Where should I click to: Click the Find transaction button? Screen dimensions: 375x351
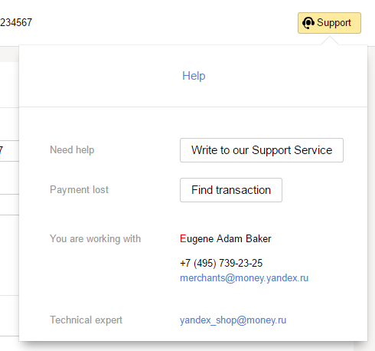(x=231, y=190)
